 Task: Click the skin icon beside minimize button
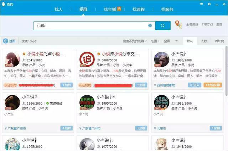click(x=209, y=4)
